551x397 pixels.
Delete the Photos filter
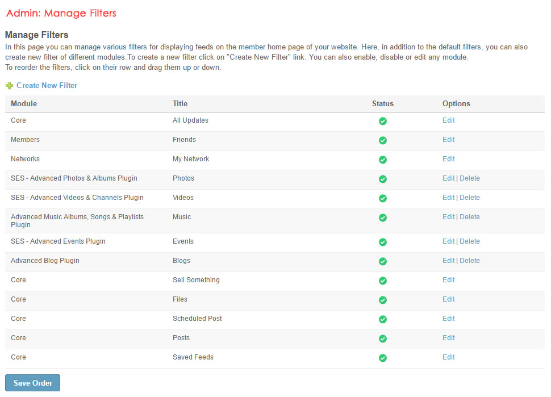pos(470,178)
